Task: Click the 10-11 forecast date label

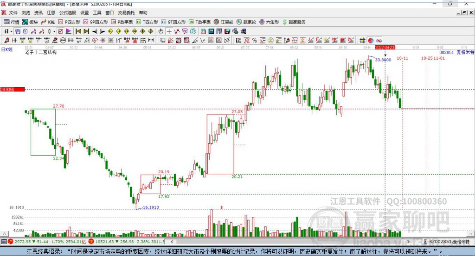Action: (x=402, y=58)
